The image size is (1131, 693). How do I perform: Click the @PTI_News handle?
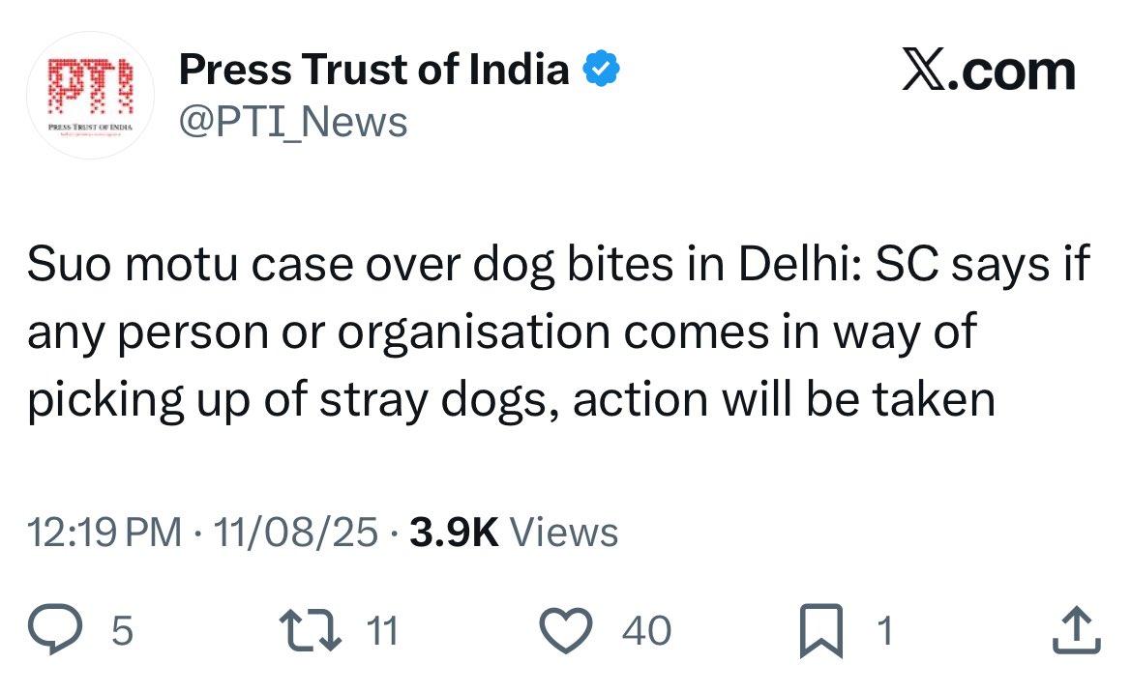(293, 123)
